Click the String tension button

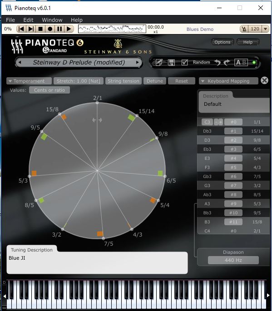click(124, 81)
